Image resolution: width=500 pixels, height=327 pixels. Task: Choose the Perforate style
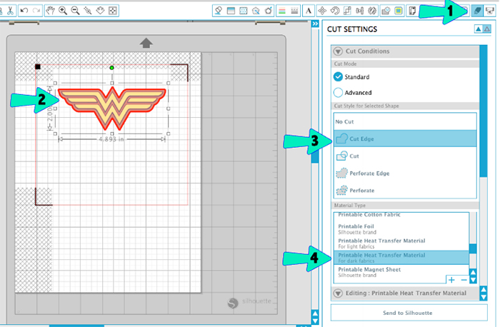tap(405, 190)
